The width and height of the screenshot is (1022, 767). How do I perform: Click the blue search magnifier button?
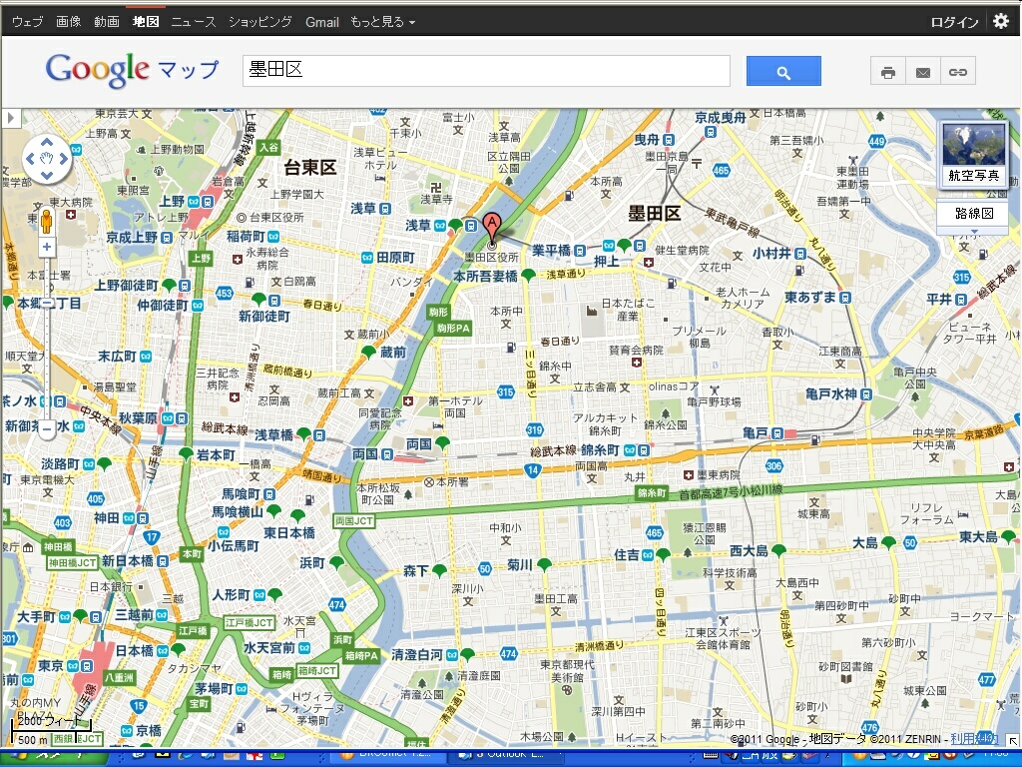point(783,71)
